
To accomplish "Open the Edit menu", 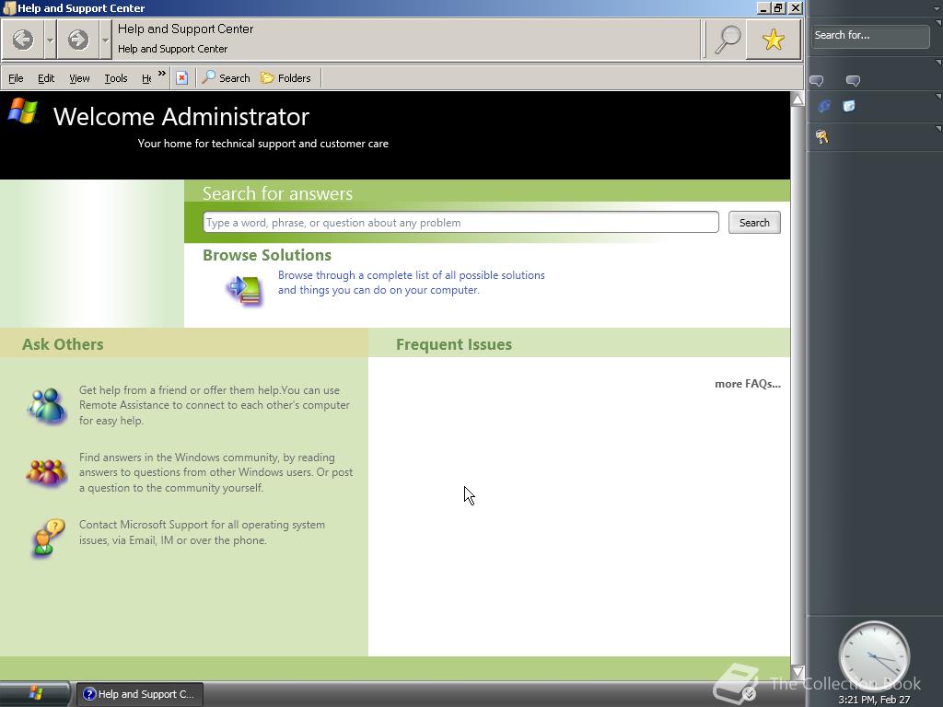I will pos(46,78).
